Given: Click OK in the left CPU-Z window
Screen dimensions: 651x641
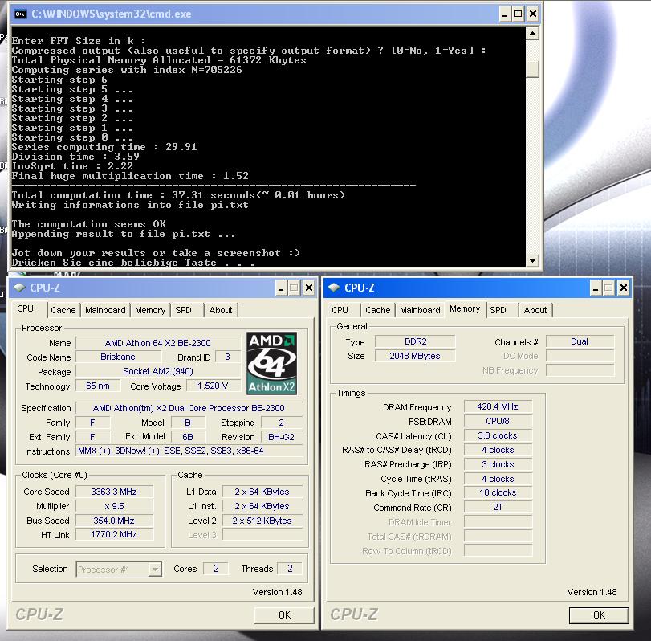Looking at the screenshot, I should pos(284,615).
